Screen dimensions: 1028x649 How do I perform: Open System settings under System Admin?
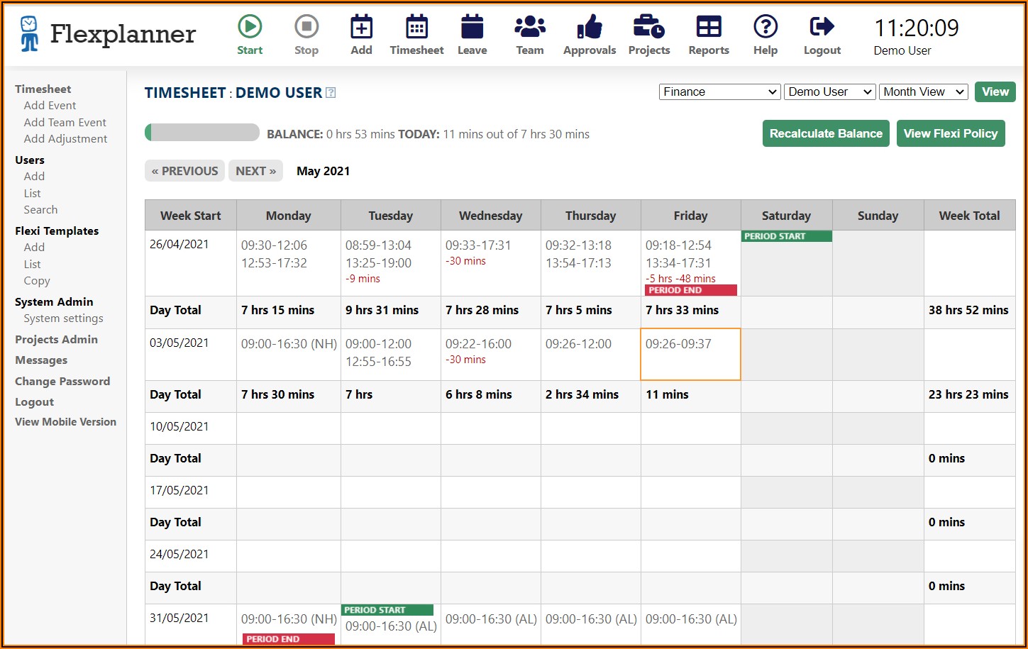click(63, 318)
